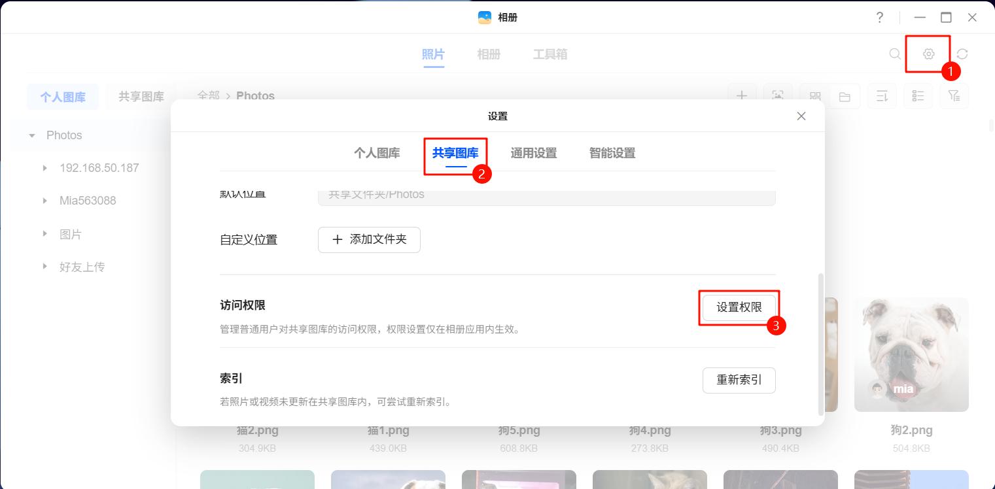This screenshot has width=995, height=489.
Task: Select the 工具箱 section in the top navigation
Action: (550, 54)
